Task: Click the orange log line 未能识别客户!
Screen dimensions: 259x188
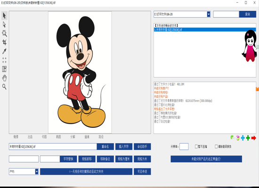Action: point(161,88)
